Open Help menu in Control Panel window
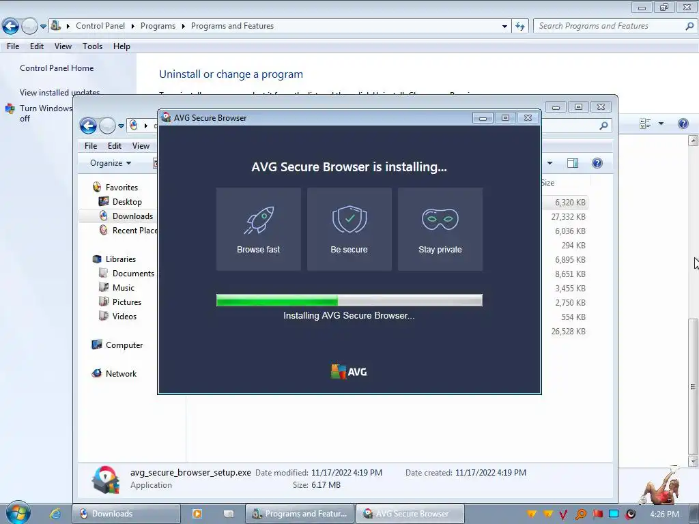This screenshot has width=699, height=524. click(x=122, y=46)
